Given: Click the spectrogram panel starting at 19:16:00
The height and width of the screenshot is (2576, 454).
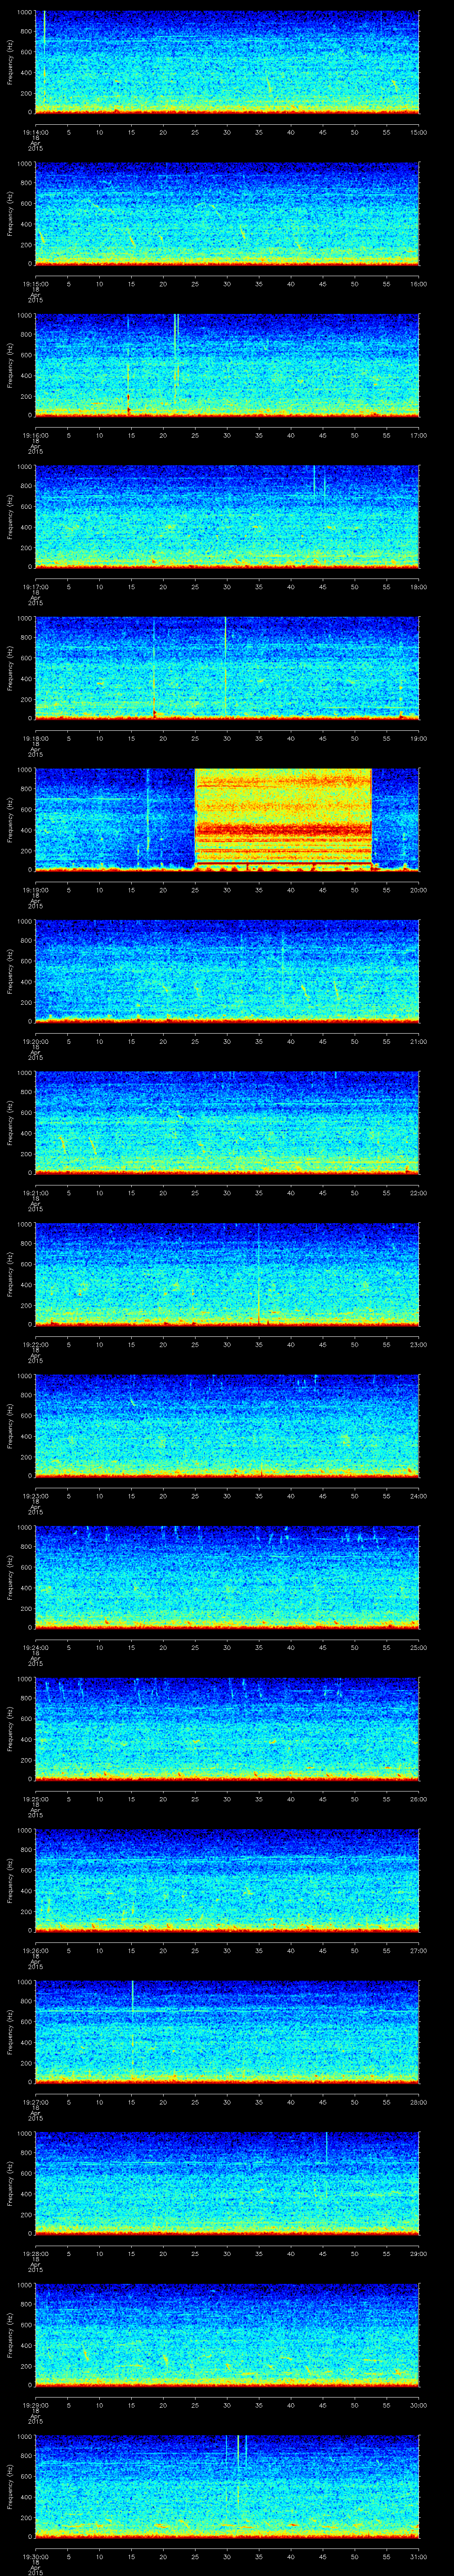Looking at the screenshot, I should pyautogui.click(x=227, y=365).
